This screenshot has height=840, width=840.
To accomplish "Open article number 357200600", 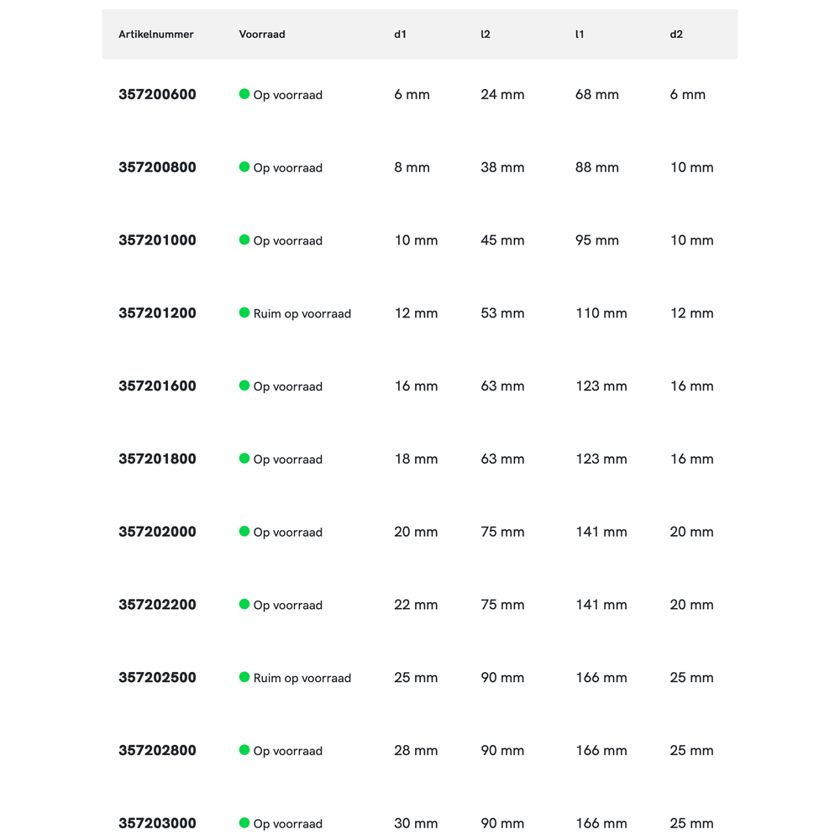I will click(x=157, y=94).
